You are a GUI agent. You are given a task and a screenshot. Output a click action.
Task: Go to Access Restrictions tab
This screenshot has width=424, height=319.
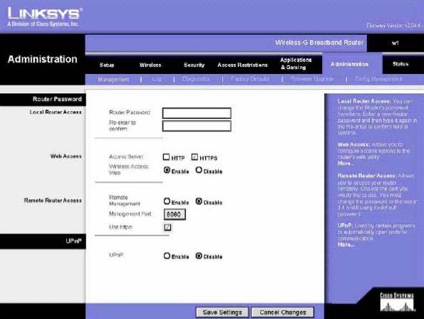coord(242,65)
